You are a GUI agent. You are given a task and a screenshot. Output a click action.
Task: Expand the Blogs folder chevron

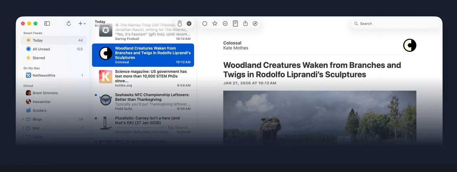[x=23, y=119]
